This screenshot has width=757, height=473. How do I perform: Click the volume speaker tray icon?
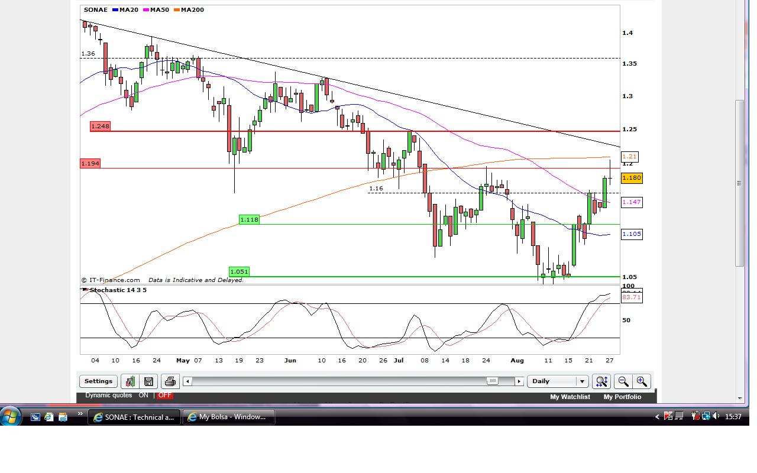tap(716, 416)
